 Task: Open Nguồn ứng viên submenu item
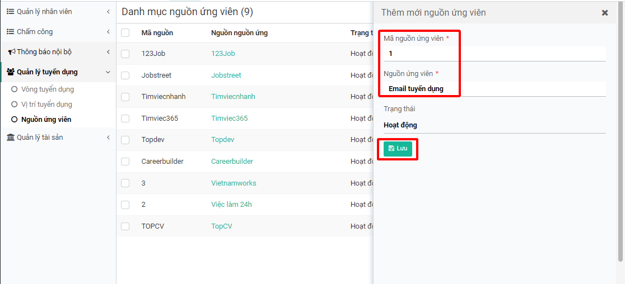click(46, 120)
